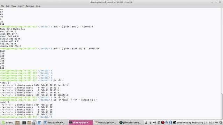Open the Edit menu

click(8, 6)
